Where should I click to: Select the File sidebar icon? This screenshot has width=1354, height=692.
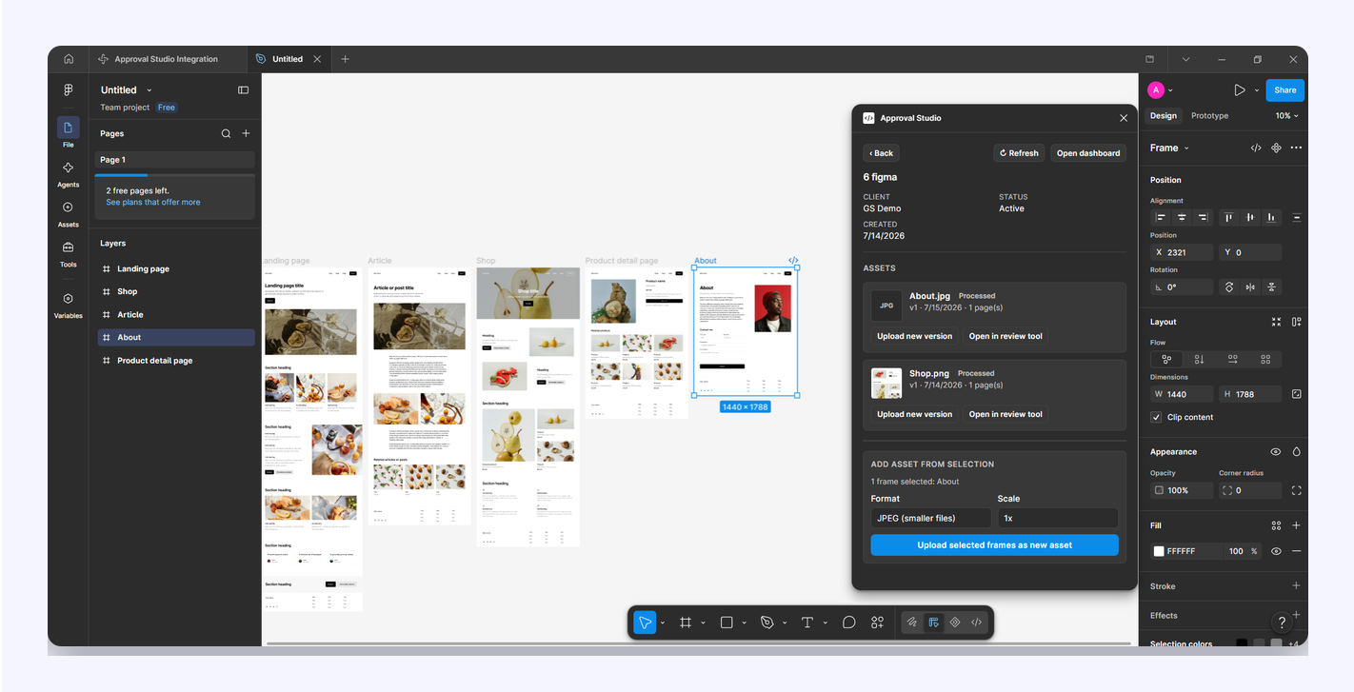(68, 128)
